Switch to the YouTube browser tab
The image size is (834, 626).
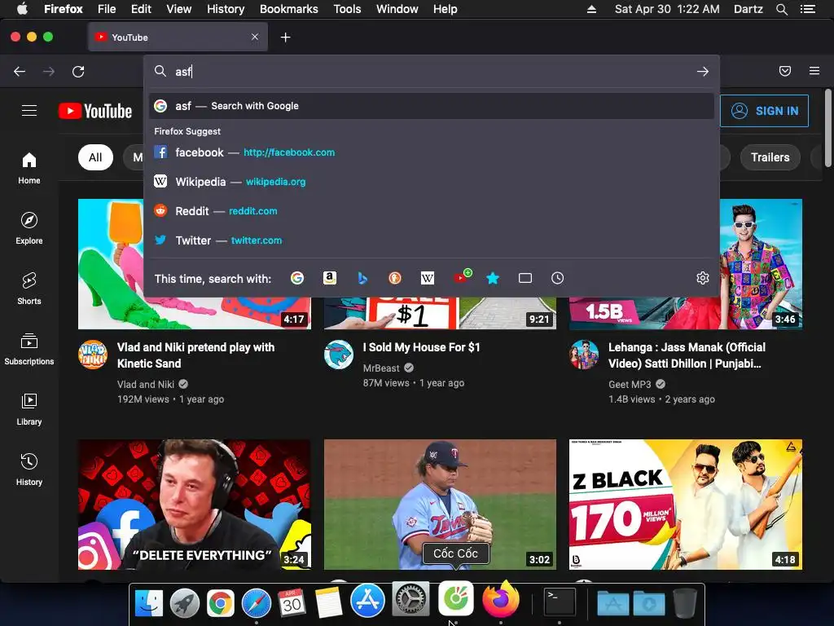(178, 37)
